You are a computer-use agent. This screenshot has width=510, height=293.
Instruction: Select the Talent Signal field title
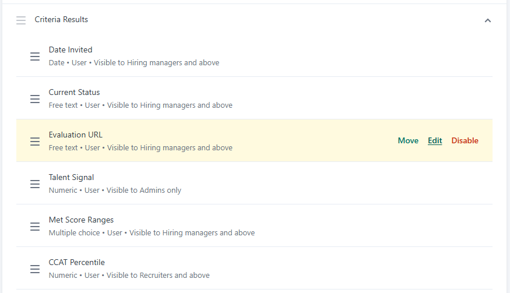tap(71, 177)
